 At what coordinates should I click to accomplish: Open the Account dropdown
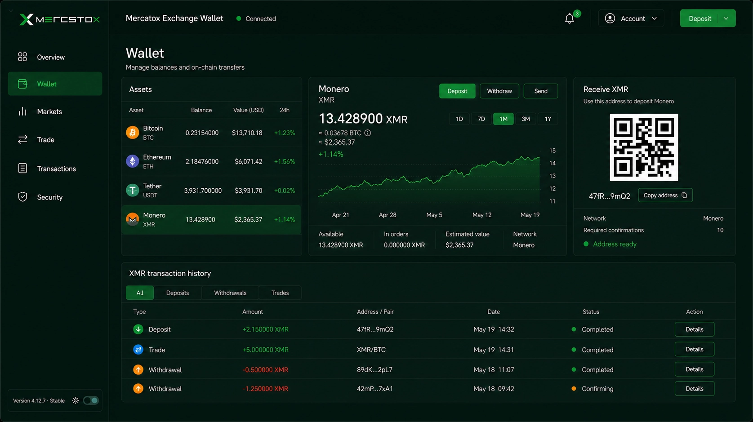coord(631,18)
